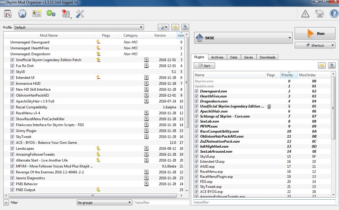Switch to the Downloads tab
This screenshot has width=339, height=210.
coord(267,57)
